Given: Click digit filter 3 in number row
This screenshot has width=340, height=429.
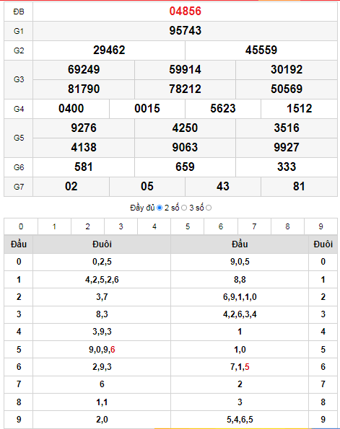Looking at the screenshot, I should [121, 226].
